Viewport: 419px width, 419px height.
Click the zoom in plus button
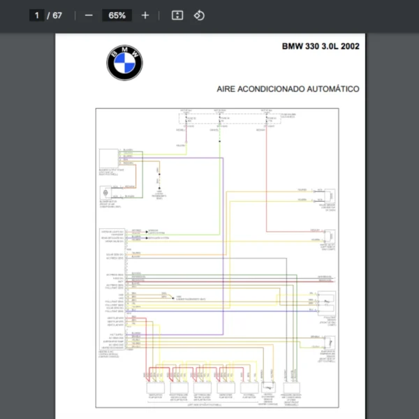pos(145,15)
